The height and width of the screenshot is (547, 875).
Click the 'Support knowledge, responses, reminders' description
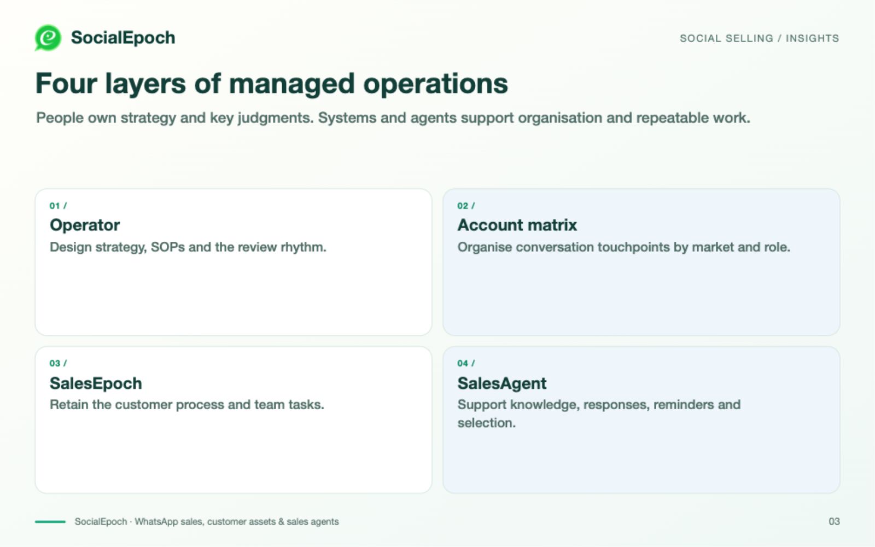599,414
